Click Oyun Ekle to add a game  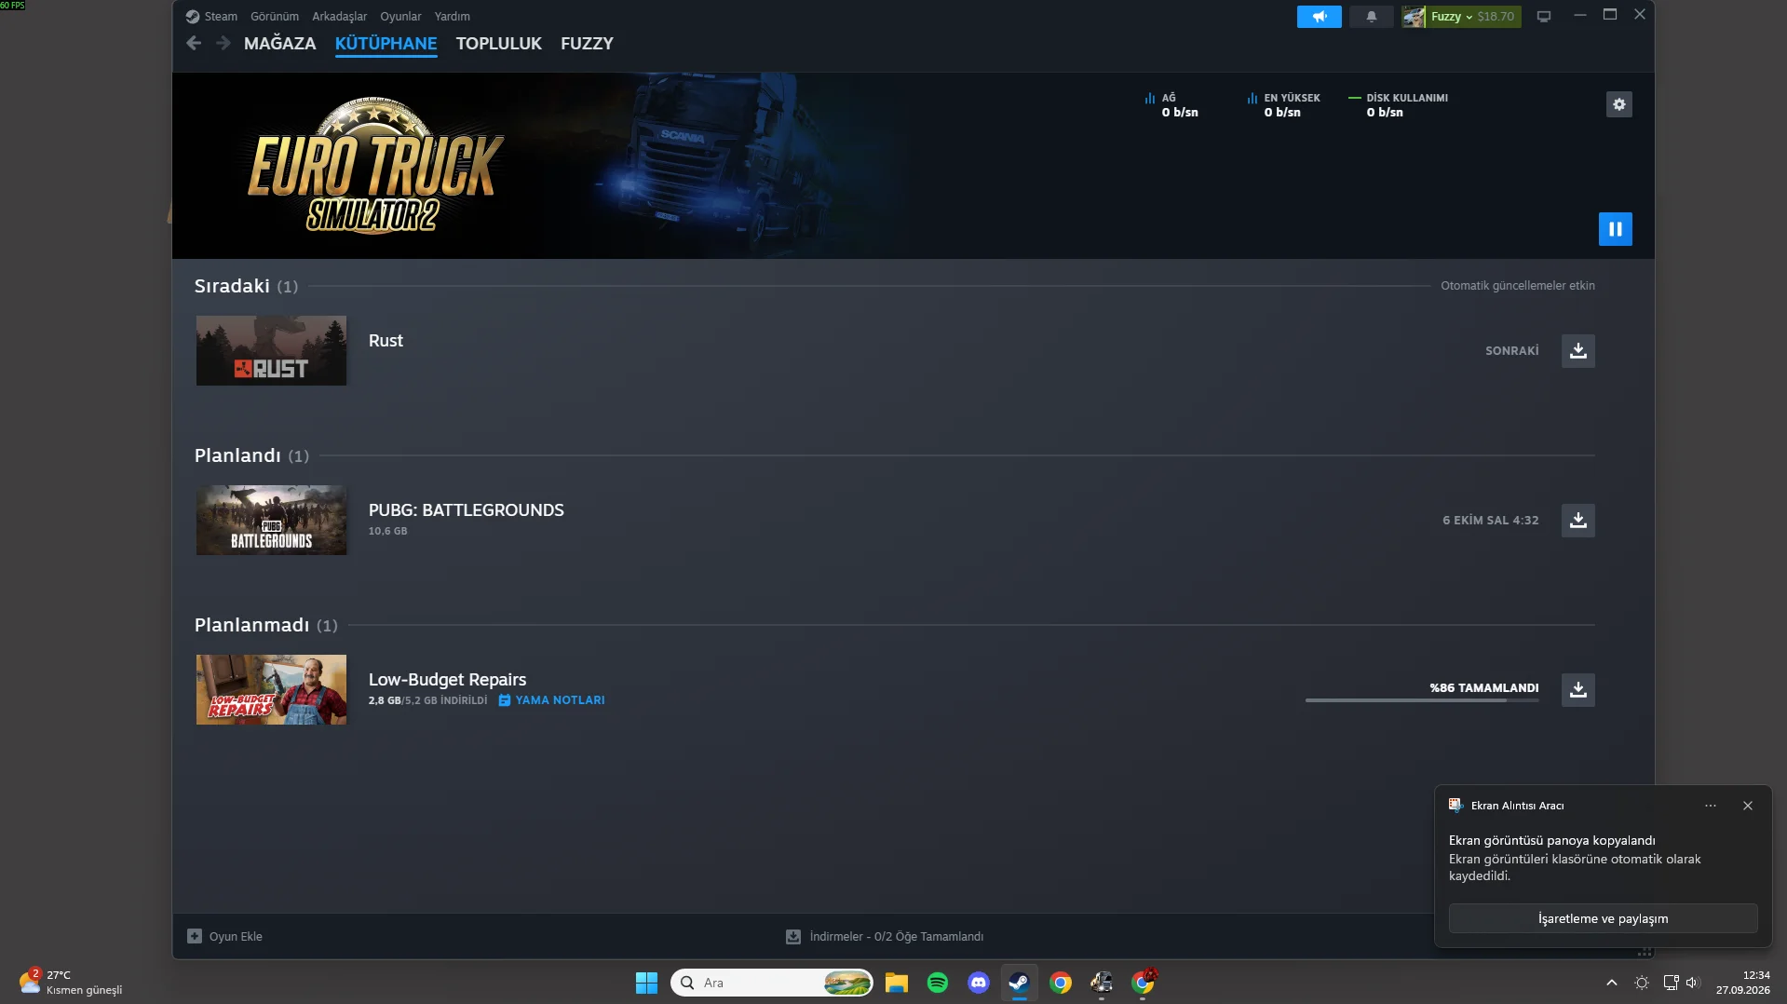click(x=224, y=937)
